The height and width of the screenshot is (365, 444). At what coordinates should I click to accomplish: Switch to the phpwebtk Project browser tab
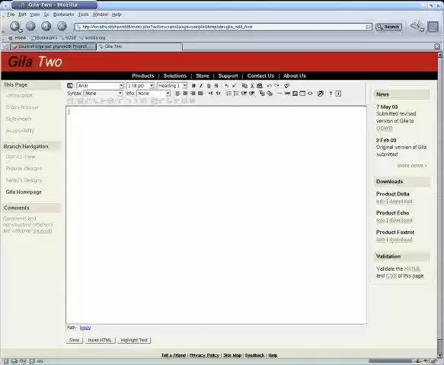(x=53, y=46)
